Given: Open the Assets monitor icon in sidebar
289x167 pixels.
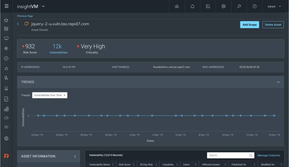Looking at the screenshot, I should pyautogui.click(x=6, y=38).
